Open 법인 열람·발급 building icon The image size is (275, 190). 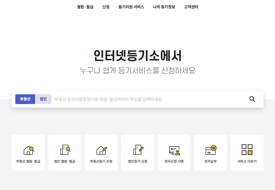point(65,150)
